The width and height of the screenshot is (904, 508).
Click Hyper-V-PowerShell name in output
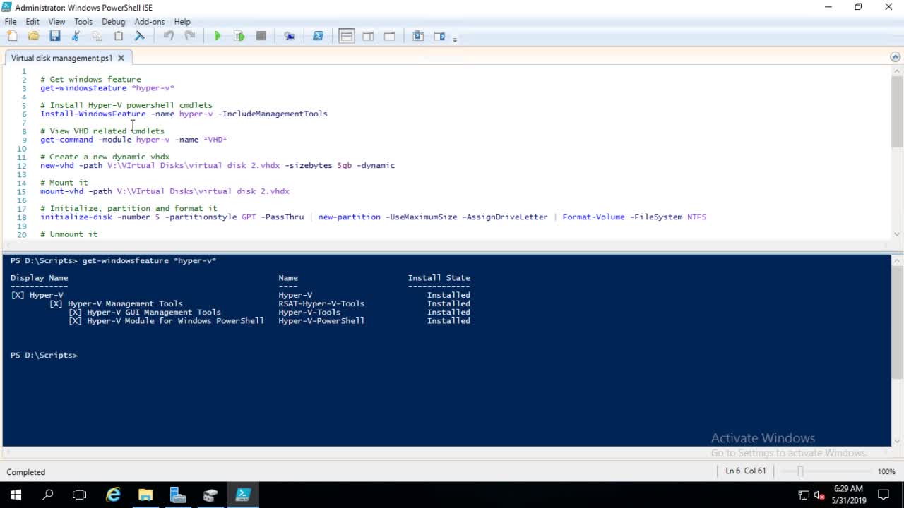point(321,320)
